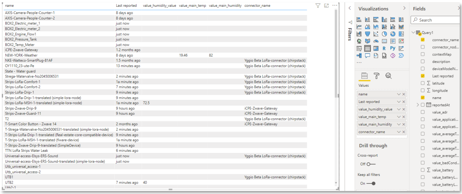The width and height of the screenshot is (462, 194).
Task: Select the clustered column chart visual
Action: coord(384,20)
